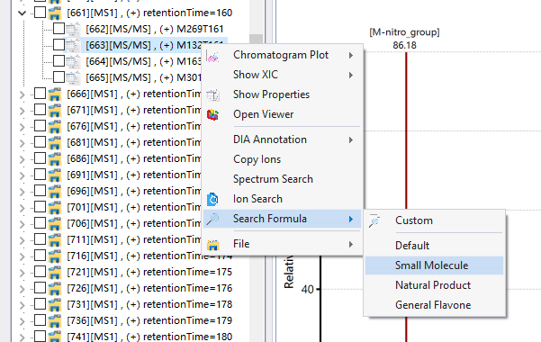Screen dimensions: 541x342
Task: Collapse the [661][MS1] tree node
Action: point(23,13)
